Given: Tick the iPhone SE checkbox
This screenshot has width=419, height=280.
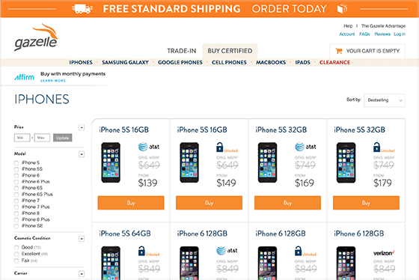Looking at the screenshot, I should 16,226.
